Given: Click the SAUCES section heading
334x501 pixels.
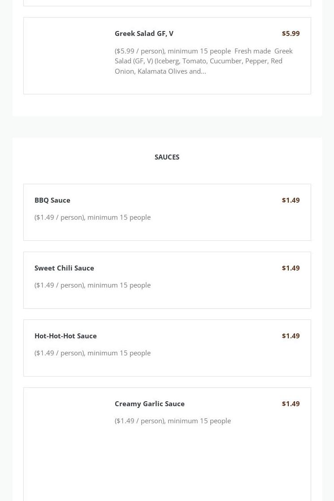Looking at the screenshot, I should tap(167, 157).
